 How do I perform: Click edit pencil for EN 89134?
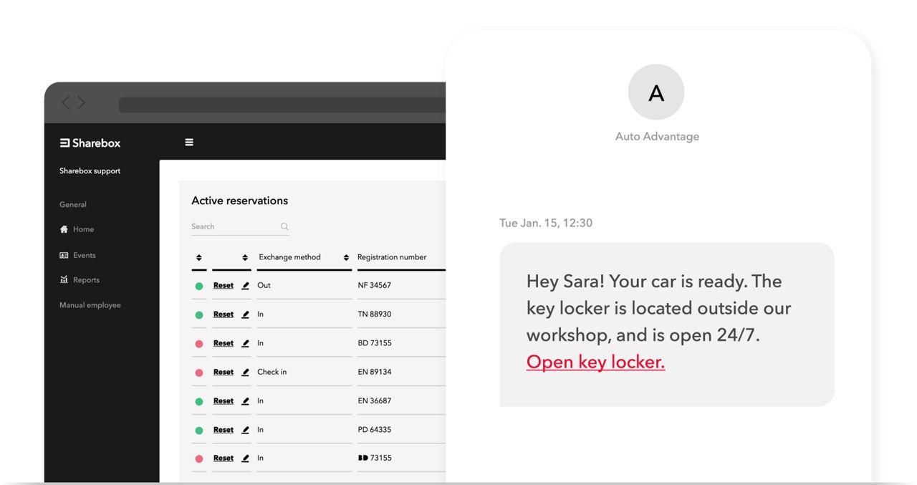click(x=245, y=373)
